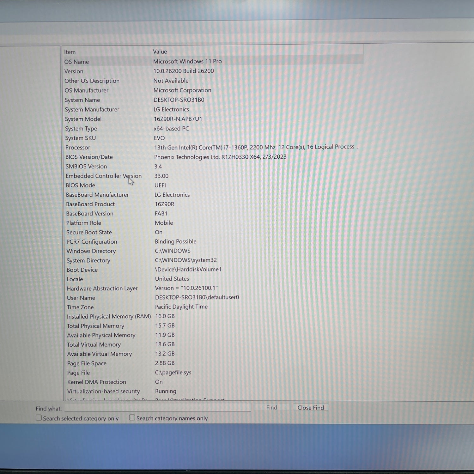Select the 'Installed Physical Memory (RAM)' row
Viewport: 474px width, 474px height.
213,316
